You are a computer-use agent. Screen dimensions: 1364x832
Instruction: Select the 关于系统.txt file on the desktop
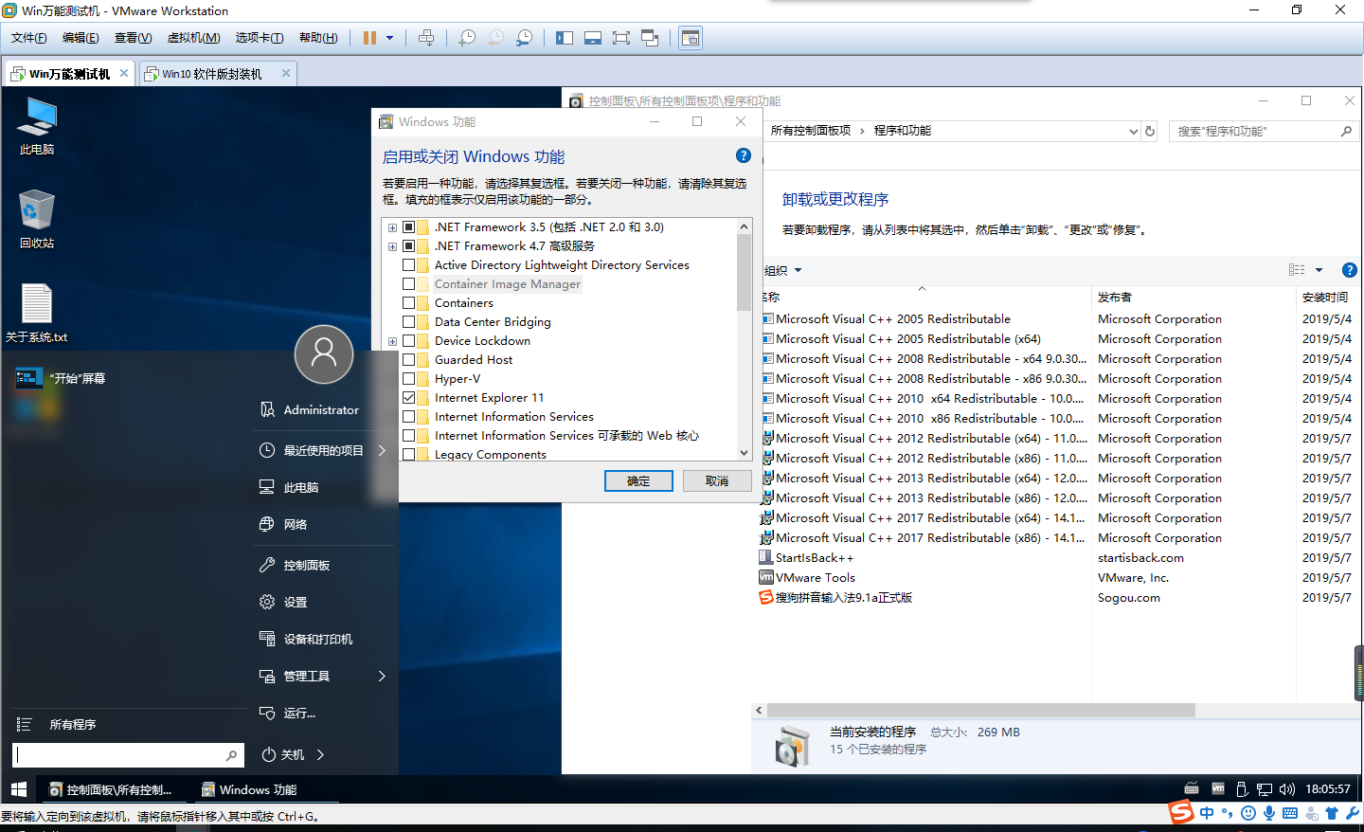click(x=37, y=313)
